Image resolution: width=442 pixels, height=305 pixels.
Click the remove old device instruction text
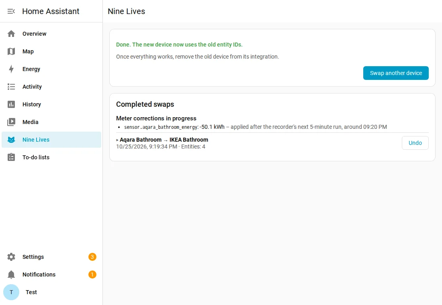pyautogui.click(x=197, y=57)
